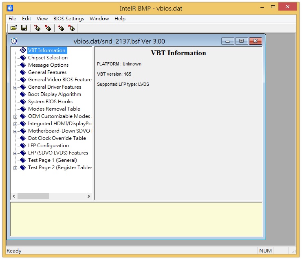Click the 'PLATFORM : Unknown' text
The width and height of the screenshot is (302, 259).
(x=119, y=64)
